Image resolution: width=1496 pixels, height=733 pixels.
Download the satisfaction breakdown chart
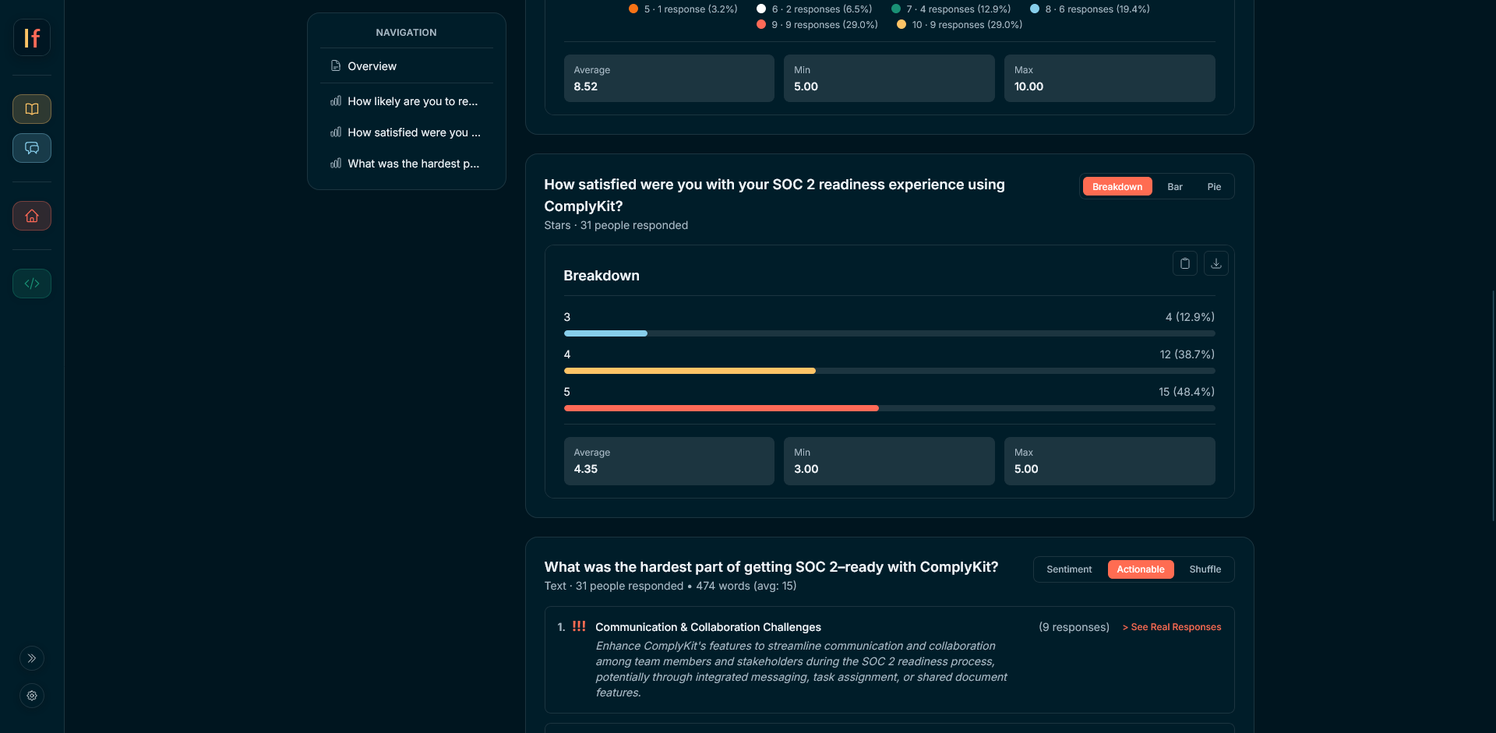point(1216,263)
